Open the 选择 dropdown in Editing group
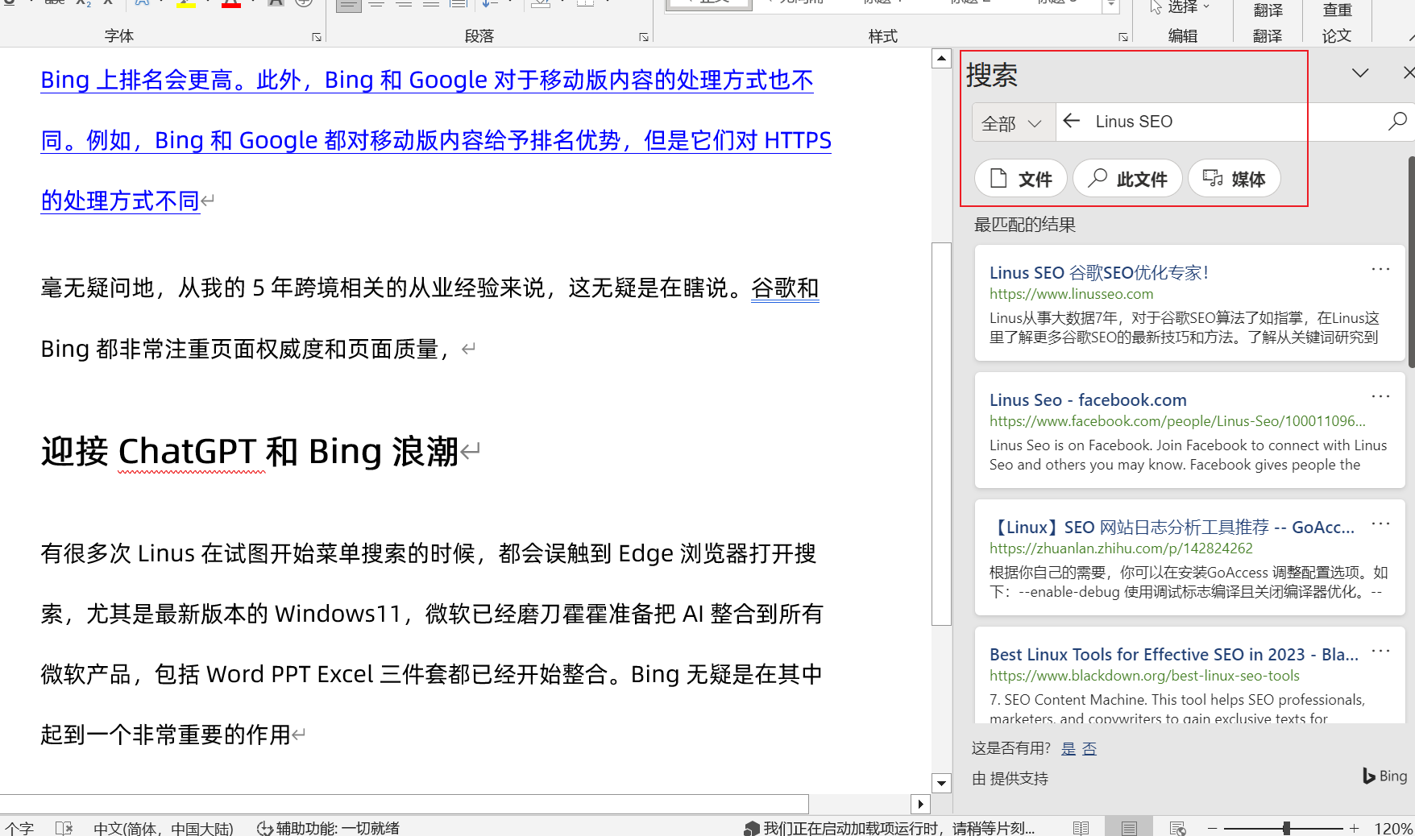The height and width of the screenshot is (836, 1415). point(1182,8)
